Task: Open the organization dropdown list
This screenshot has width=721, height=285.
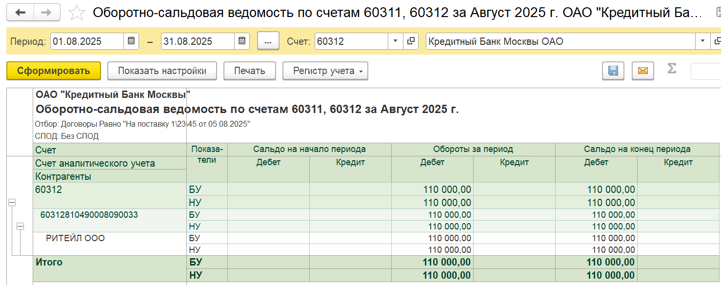Action: click(x=703, y=41)
